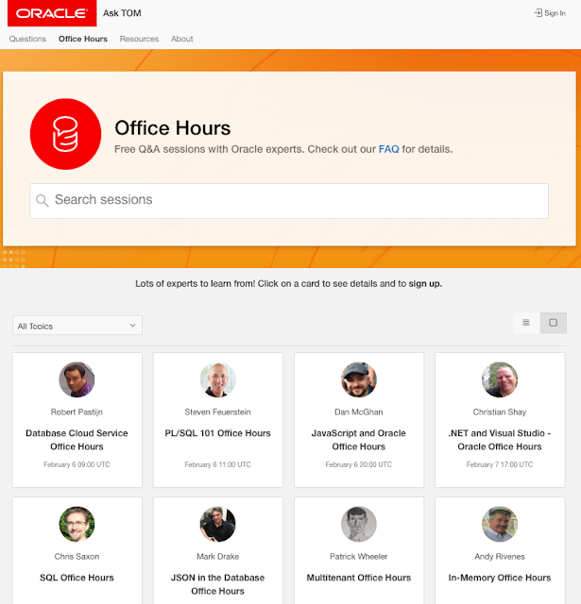Image resolution: width=581 pixels, height=604 pixels.
Task: Click the name Patrick Wheeler
Action: [x=359, y=557]
